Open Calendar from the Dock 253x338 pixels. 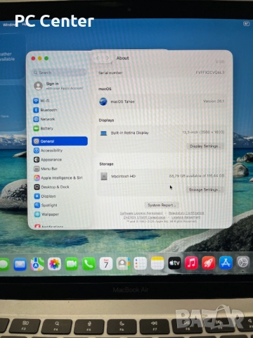pyautogui.click(x=106, y=263)
